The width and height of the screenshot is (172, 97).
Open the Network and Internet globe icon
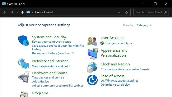coord(24,64)
